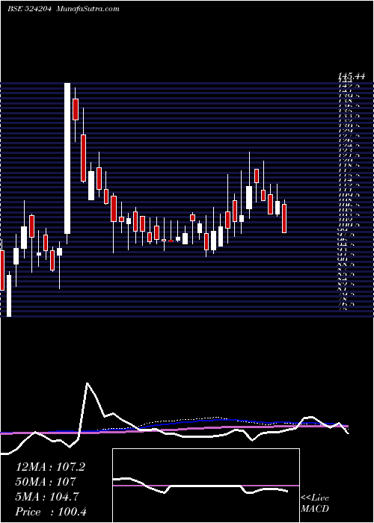Image resolution: width=374 pixels, height=523 pixels.
Task: Click the MunafaSutra.com site label
Action: pos(88,9)
